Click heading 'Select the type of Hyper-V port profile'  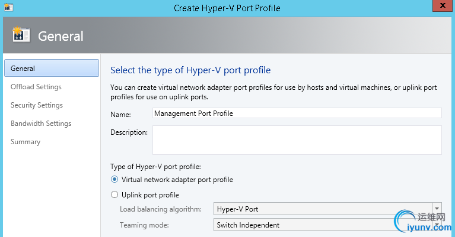pyautogui.click(x=190, y=70)
